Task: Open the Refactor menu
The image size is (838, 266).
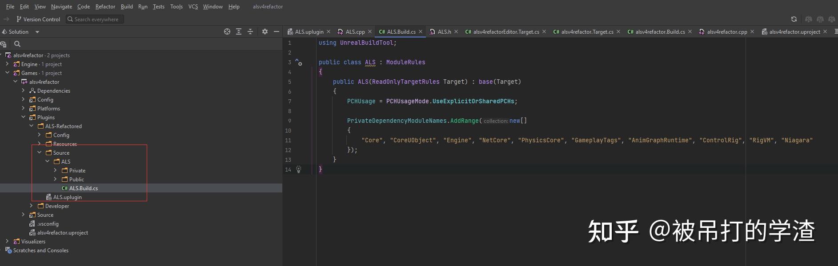Action: tap(105, 7)
